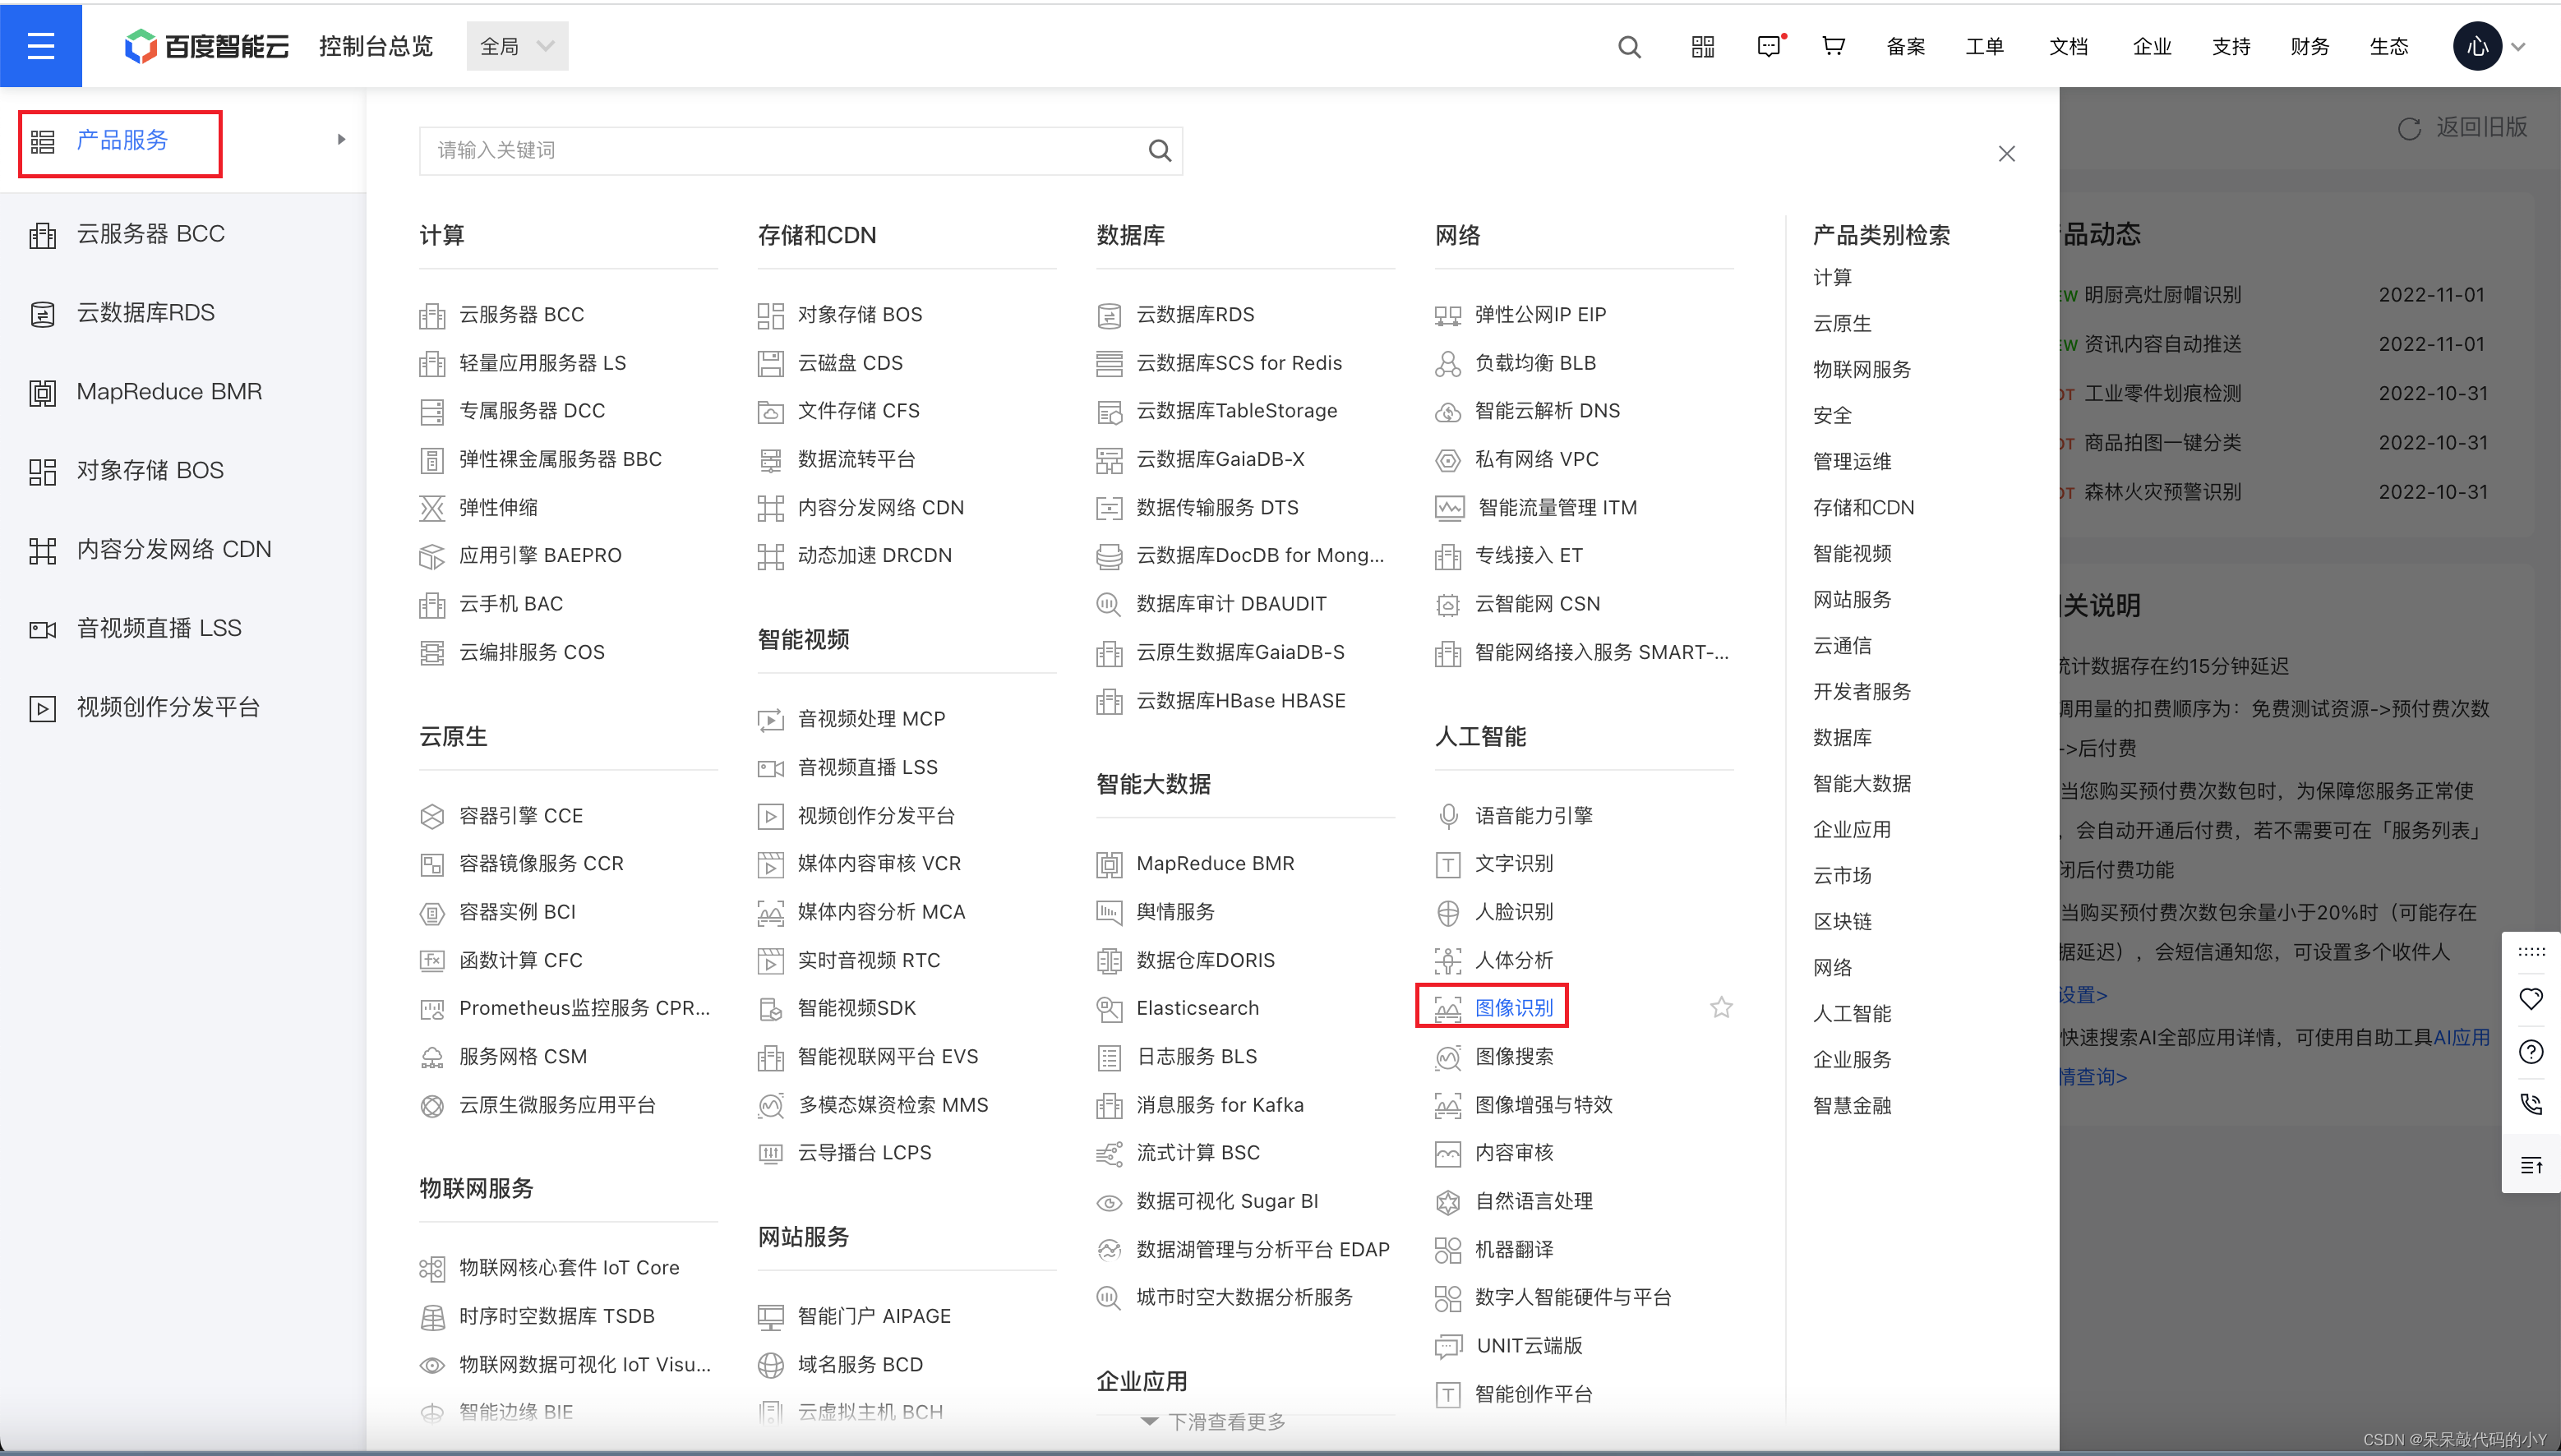
Task: Expand the user avatar dropdown arrow
Action: click(x=2519, y=47)
